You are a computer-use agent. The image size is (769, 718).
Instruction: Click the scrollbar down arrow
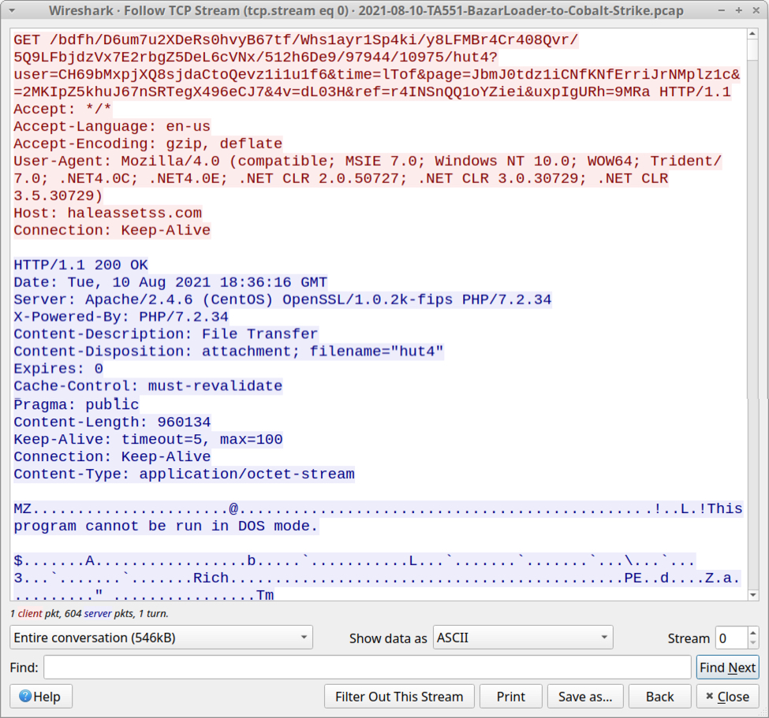(752, 595)
